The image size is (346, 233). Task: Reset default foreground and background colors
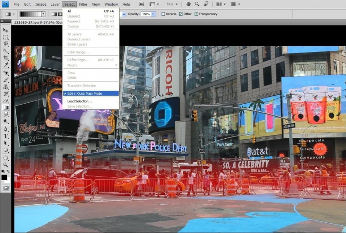point(3,171)
